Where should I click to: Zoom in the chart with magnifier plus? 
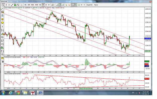tap(66, 5)
